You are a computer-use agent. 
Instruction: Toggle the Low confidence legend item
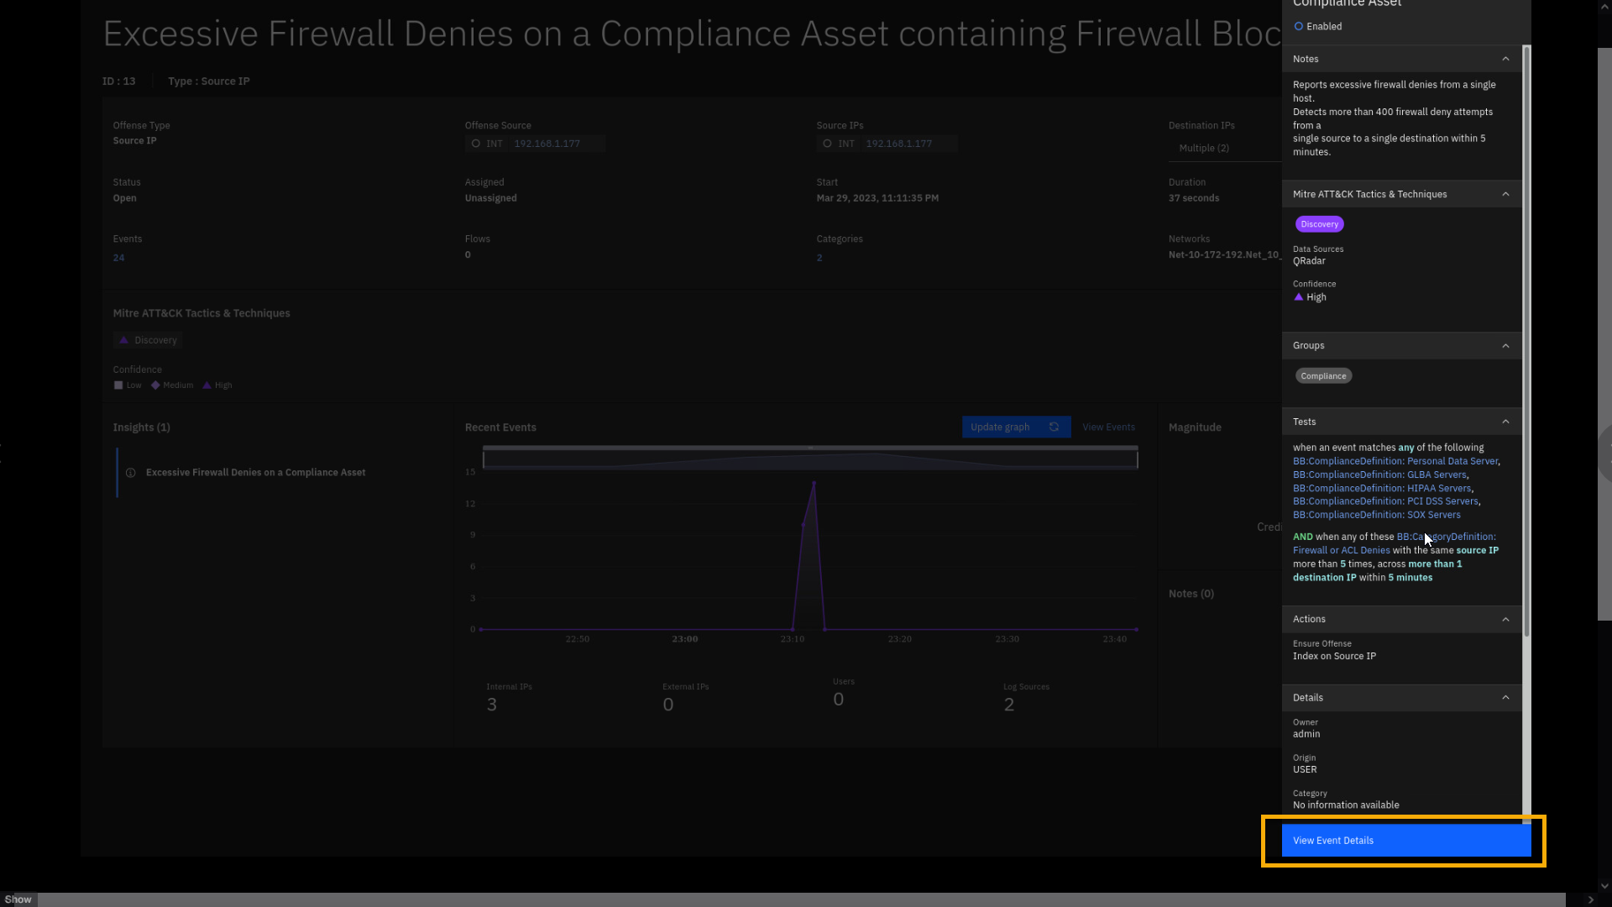click(x=128, y=385)
